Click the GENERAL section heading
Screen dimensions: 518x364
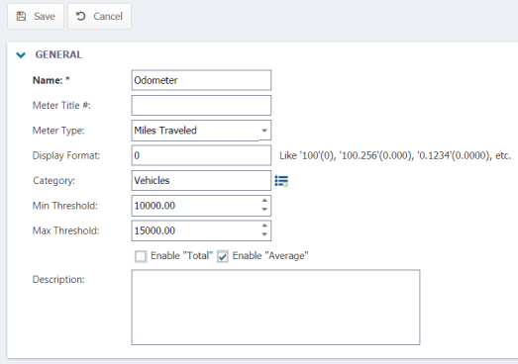click(58, 54)
